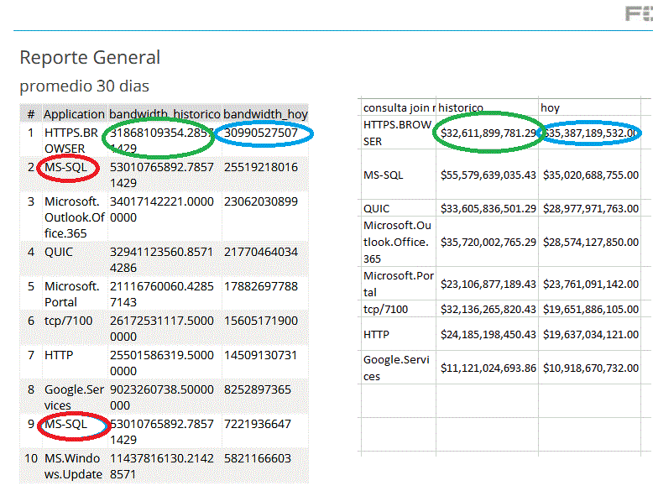Select MS.Windows.Update in report row 10

(73, 467)
